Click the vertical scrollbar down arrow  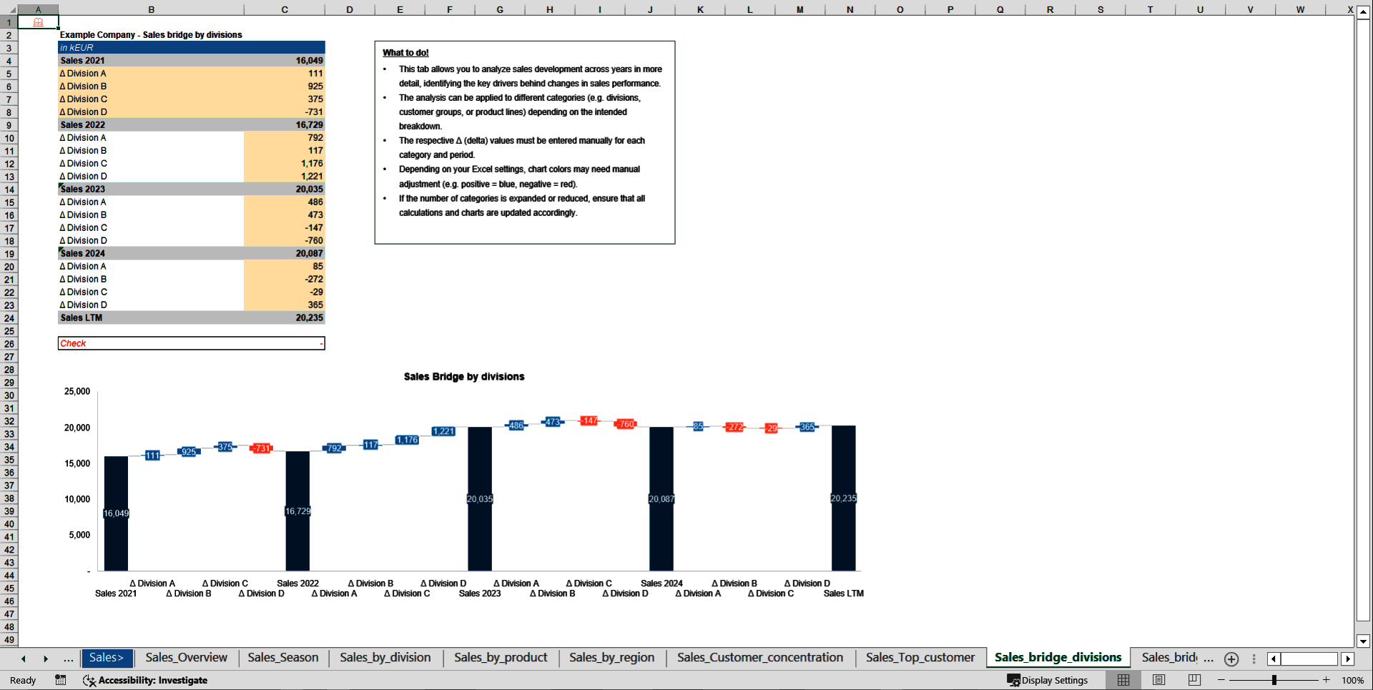(x=1363, y=641)
